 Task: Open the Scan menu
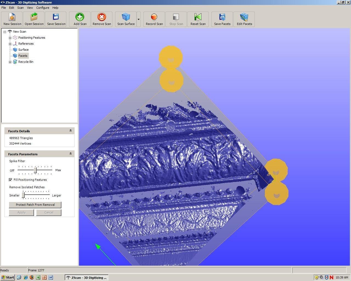tap(20, 8)
